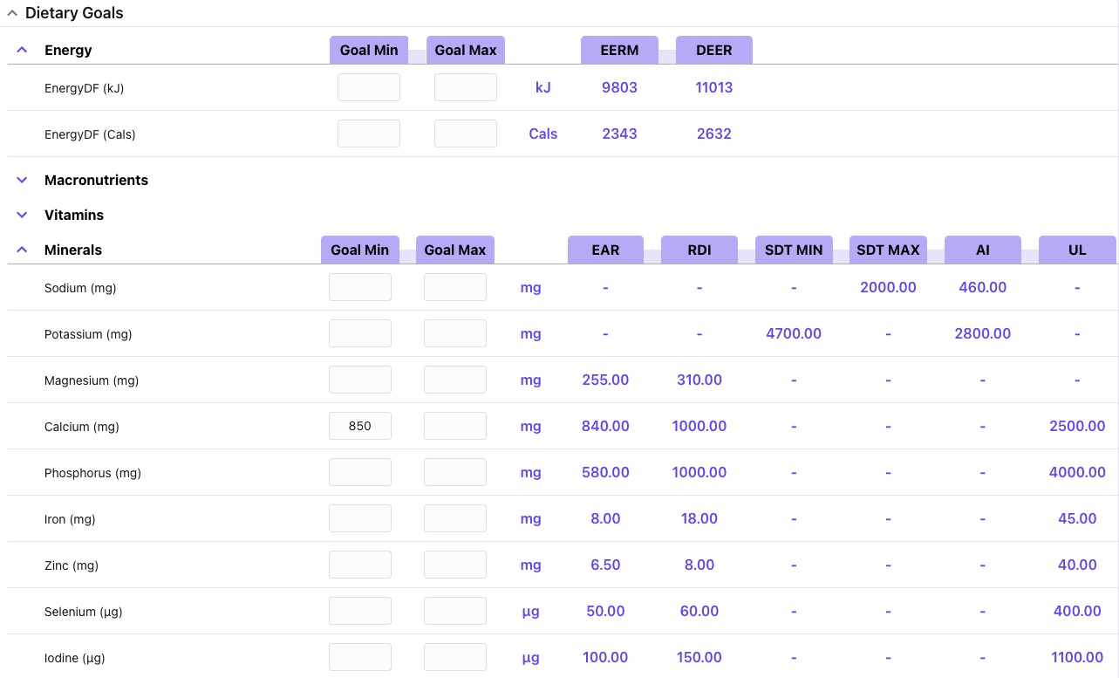This screenshot has width=1119, height=678.
Task: Click Calcium EAR value 840.00
Action: (605, 426)
